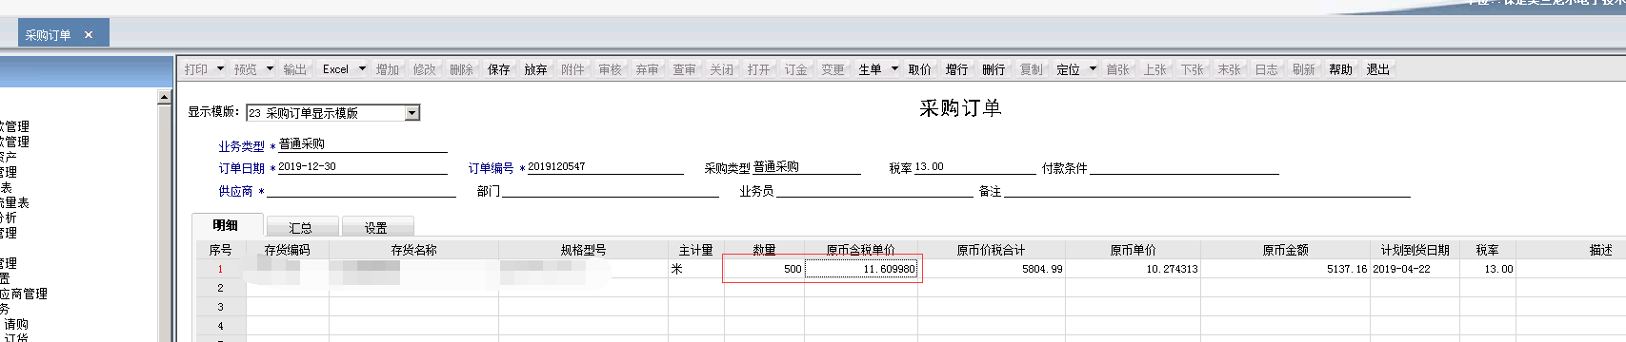
Task: Go to next record with 下张
Action: 1193,69
